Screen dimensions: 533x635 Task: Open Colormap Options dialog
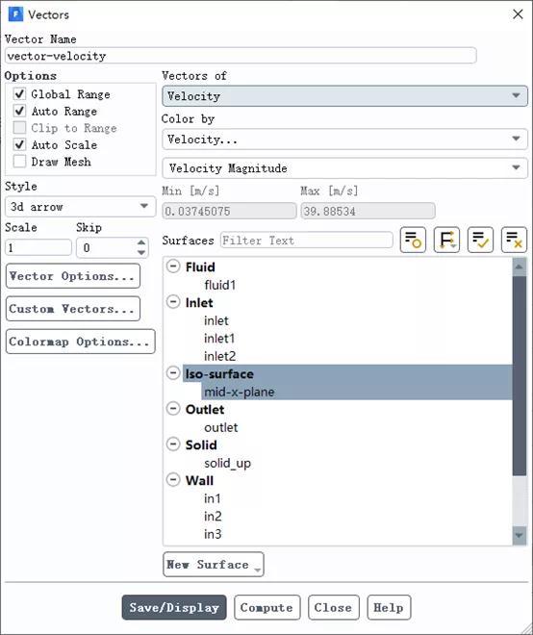pyautogui.click(x=80, y=342)
